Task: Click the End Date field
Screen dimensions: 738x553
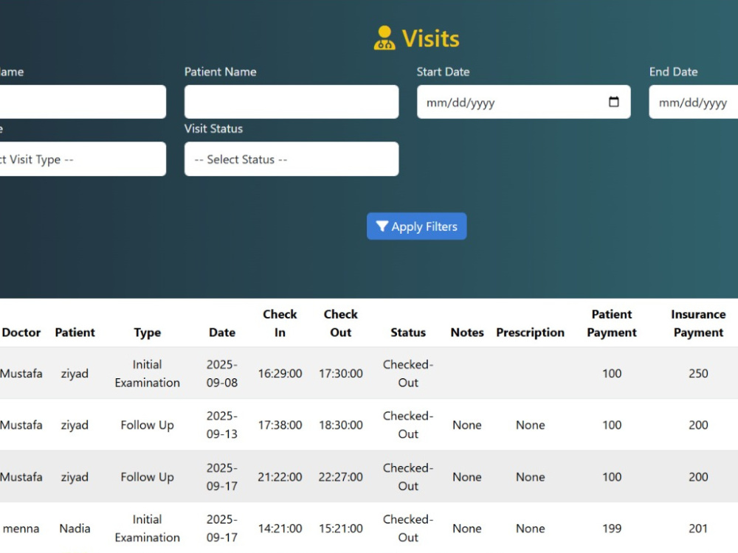Action: 693,102
